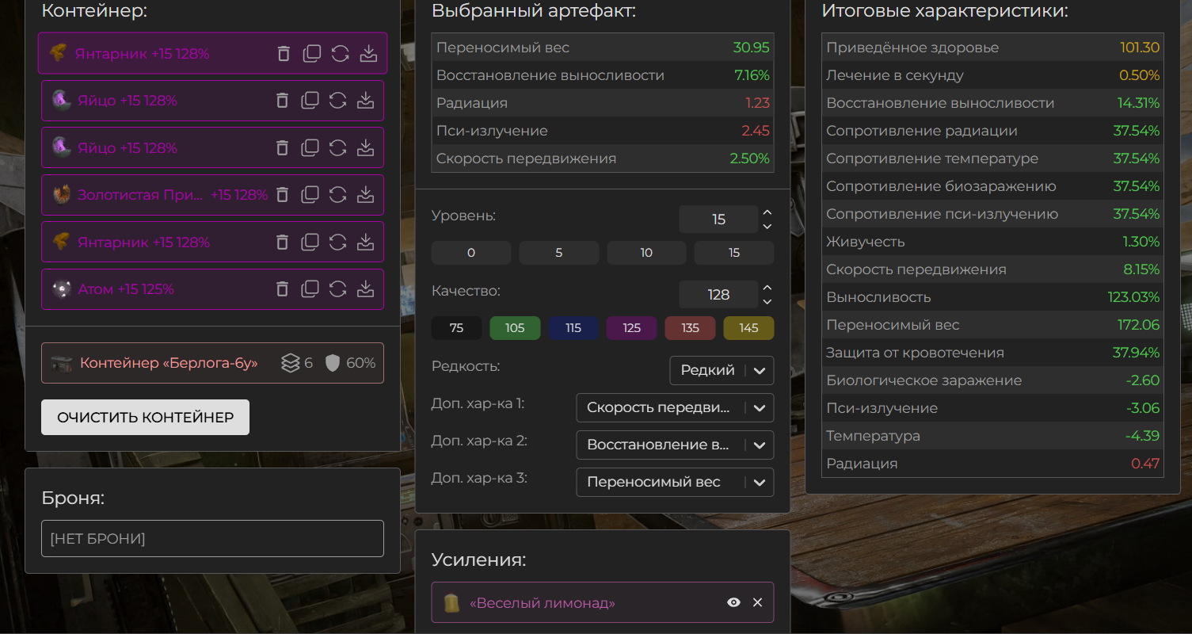
Task: Click refresh icon on highlighted Янтарник row
Action: [x=341, y=54]
